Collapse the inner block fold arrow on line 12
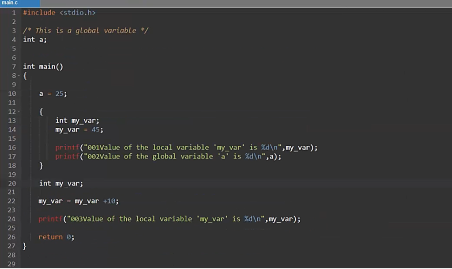452x269 pixels. (19, 111)
